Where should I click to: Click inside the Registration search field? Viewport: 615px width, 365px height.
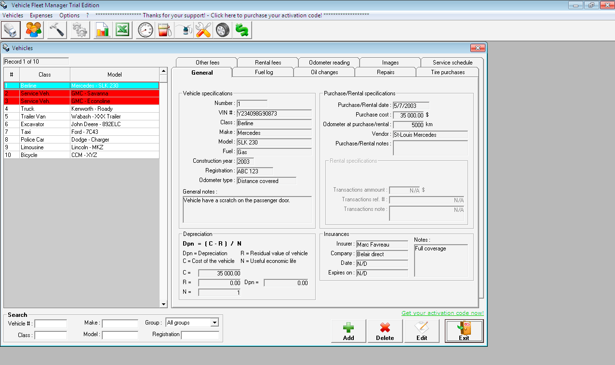click(201, 335)
